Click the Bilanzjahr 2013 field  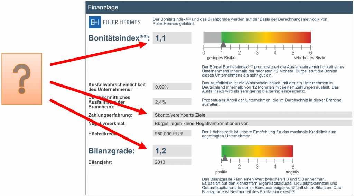point(172,162)
